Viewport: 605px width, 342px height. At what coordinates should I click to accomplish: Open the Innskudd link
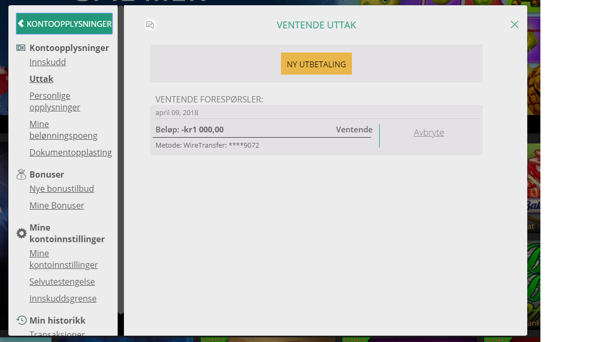47,62
